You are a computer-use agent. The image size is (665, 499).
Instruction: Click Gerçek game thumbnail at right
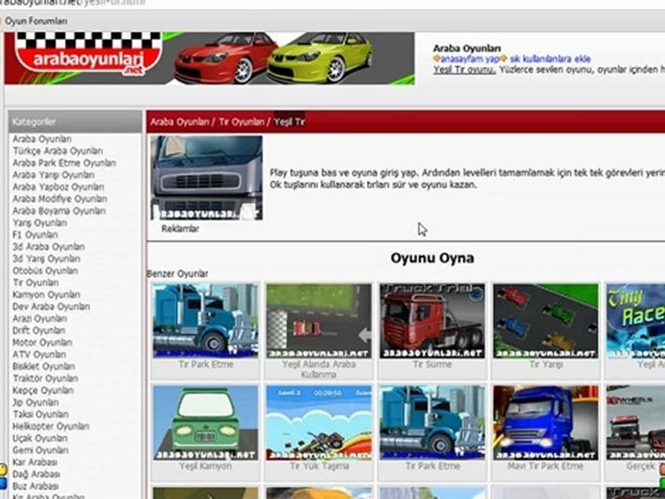click(x=636, y=423)
